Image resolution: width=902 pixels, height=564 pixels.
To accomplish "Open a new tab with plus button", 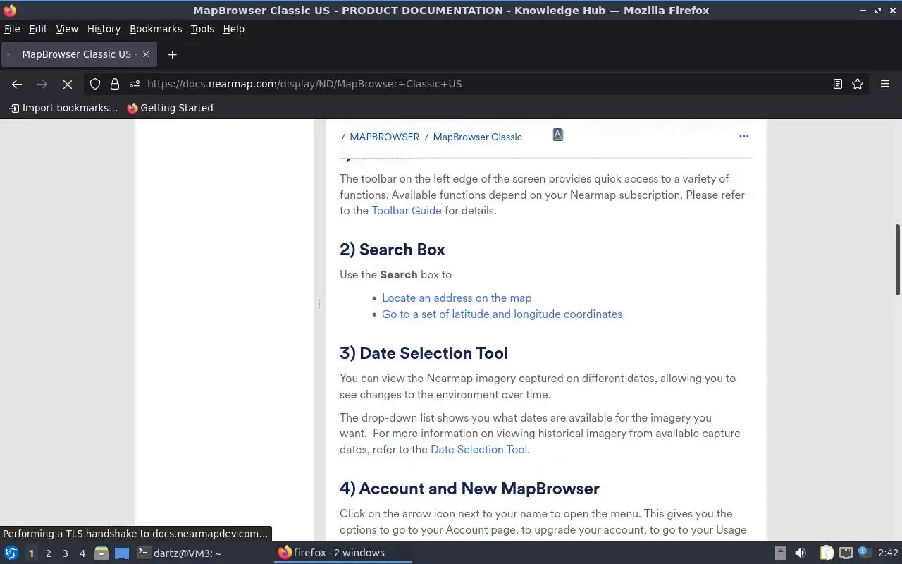I will (x=172, y=54).
